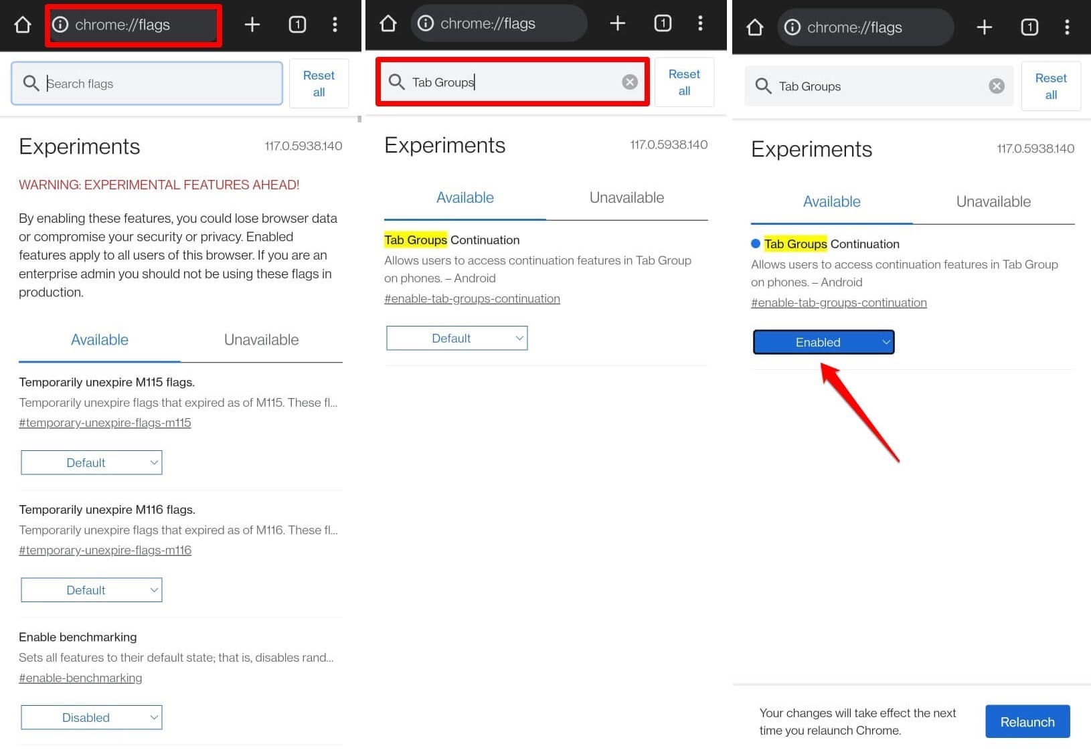This screenshot has height=754, width=1091.
Task: Open the Disabled dropdown for Enable benchmarking
Action: 92,718
